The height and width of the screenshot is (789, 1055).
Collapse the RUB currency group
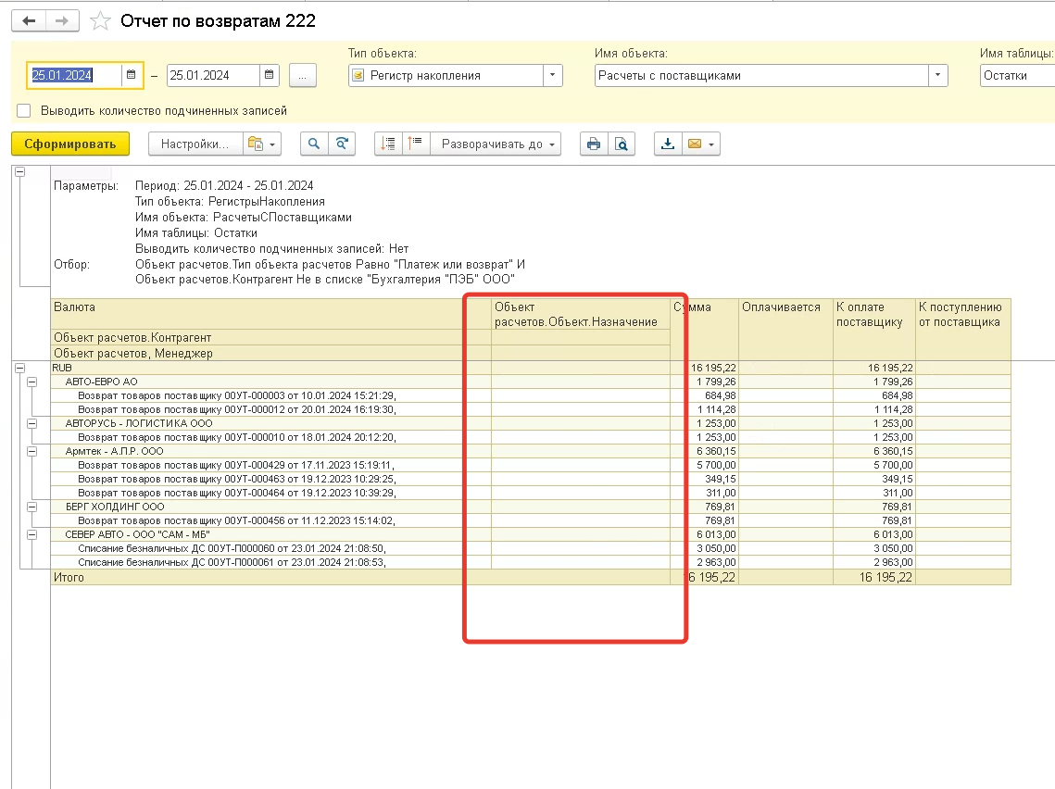click(19, 368)
